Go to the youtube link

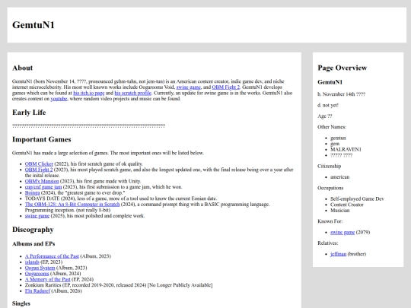tap(59, 99)
